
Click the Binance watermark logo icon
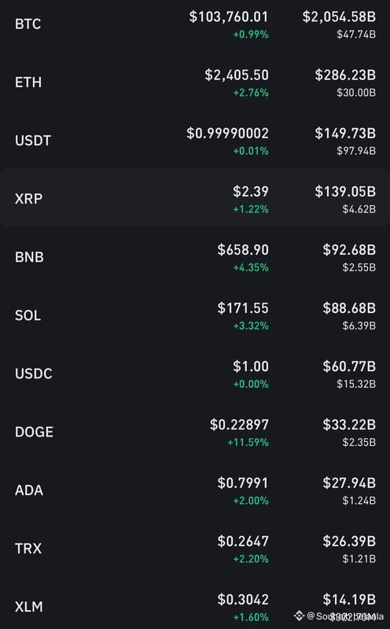point(299,616)
